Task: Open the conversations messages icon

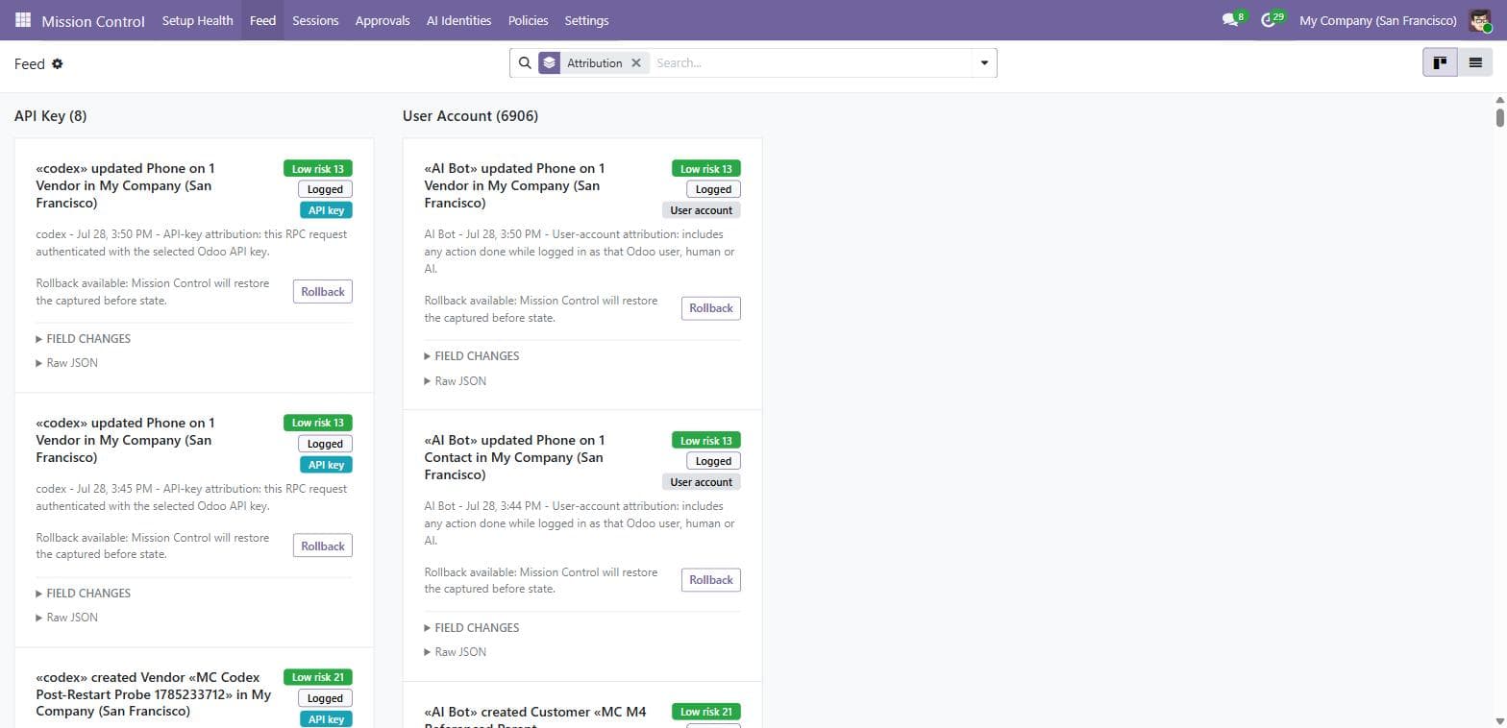Action: (1229, 20)
